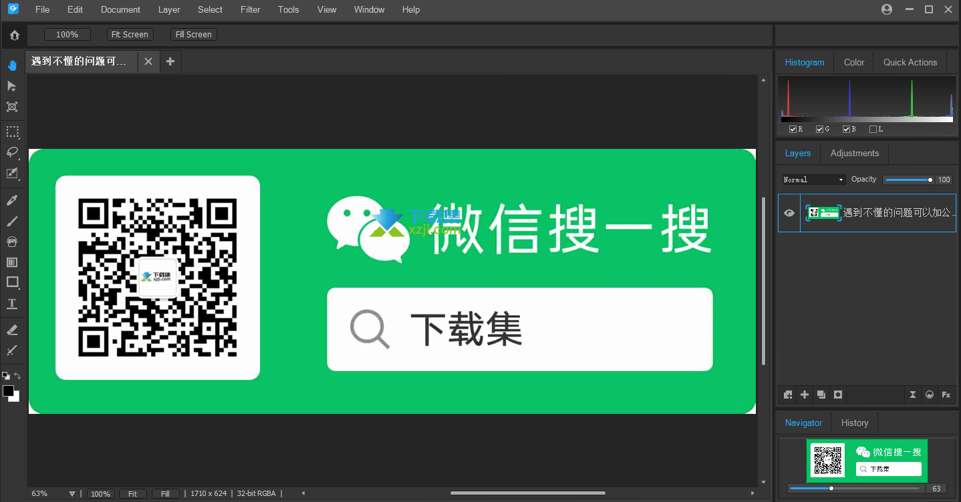
Task: Toggle the B channel checkbox
Action: [x=846, y=129]
